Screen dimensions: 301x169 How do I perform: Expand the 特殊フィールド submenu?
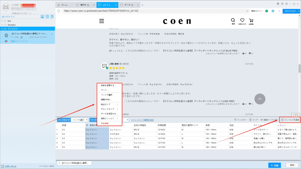point(109,118)
